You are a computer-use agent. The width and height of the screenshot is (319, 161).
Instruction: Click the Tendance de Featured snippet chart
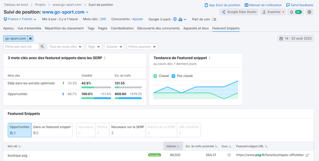click(196, 90)
